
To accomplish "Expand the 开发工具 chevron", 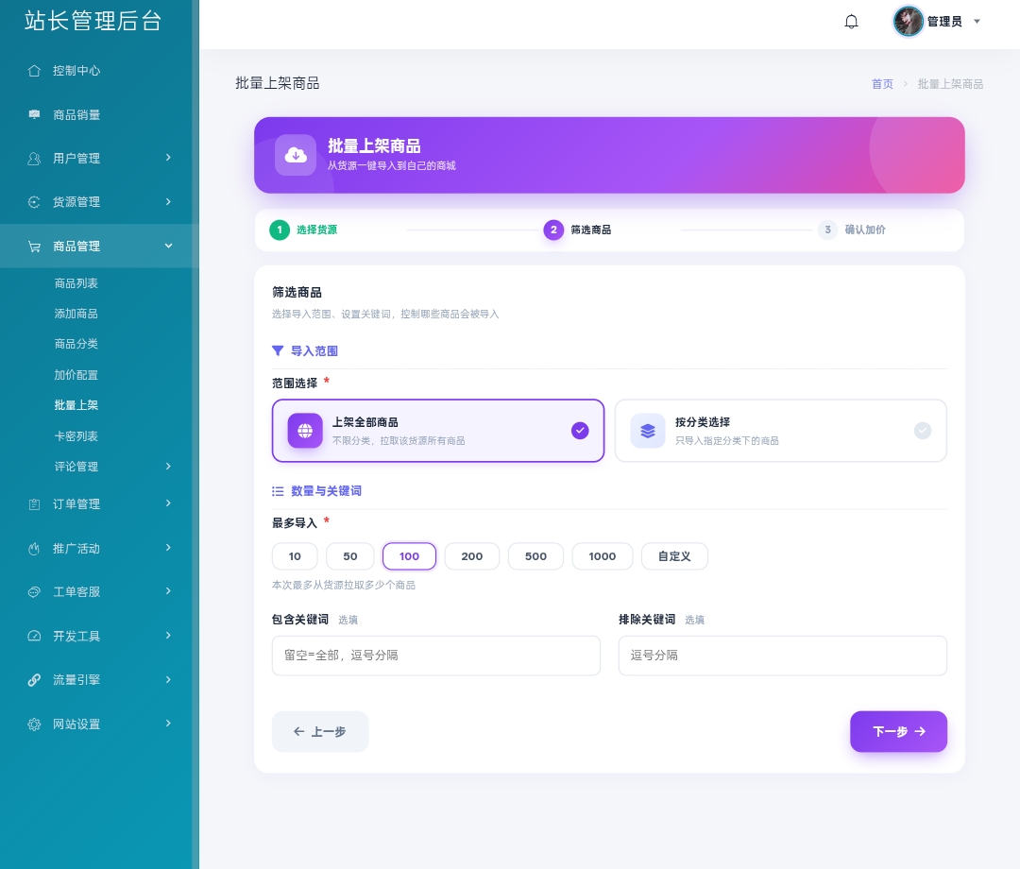I will (x=168, y=636).
